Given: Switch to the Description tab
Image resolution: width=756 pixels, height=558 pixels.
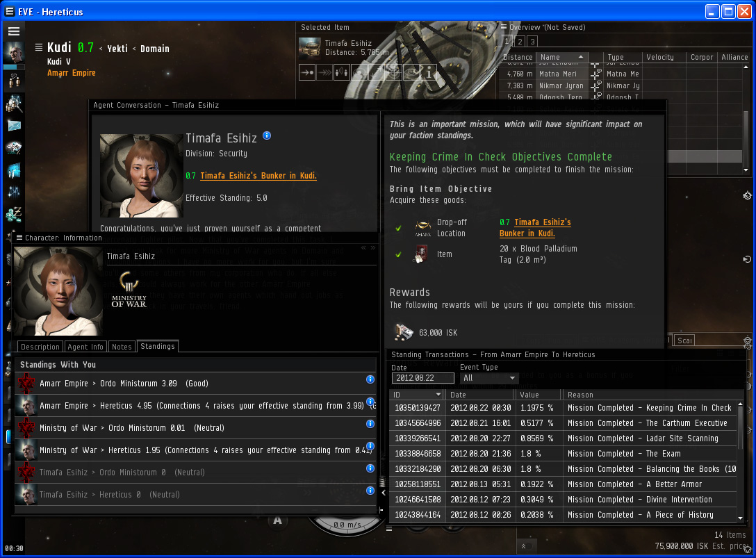Looking at the screenshot, I should 40,347.
